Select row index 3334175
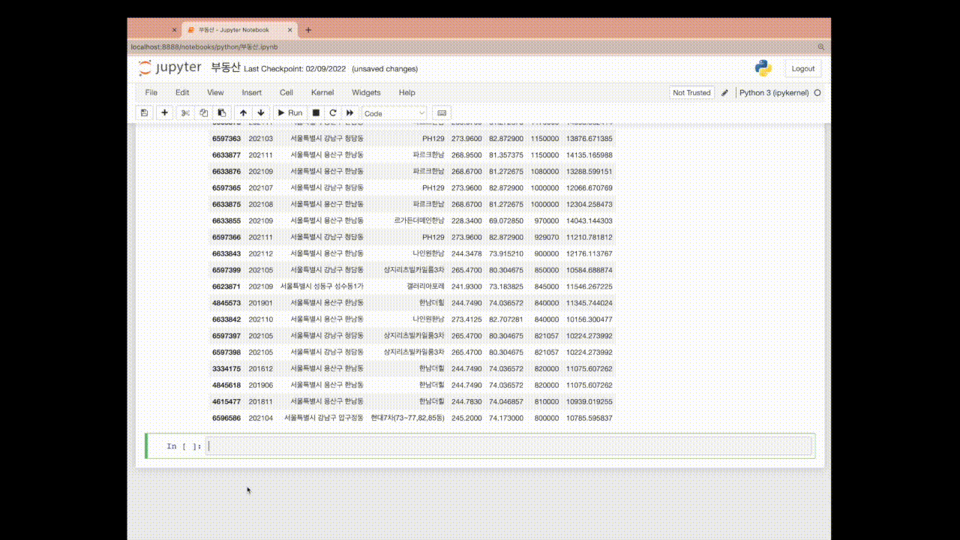Screen dimensions: 960x540 (x=226, y=368)
